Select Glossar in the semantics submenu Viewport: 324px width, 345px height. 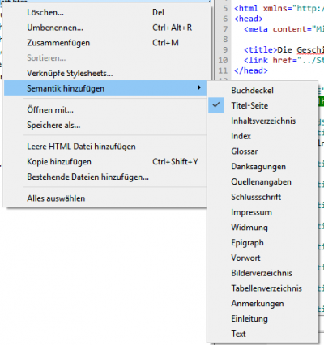coord(262,151)
